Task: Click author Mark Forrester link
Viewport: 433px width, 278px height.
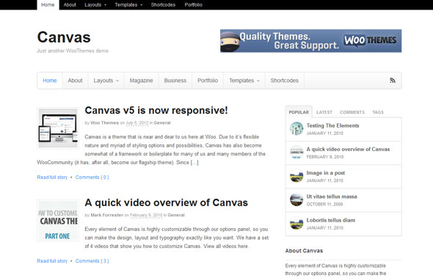Action: [x=107, y=215]
